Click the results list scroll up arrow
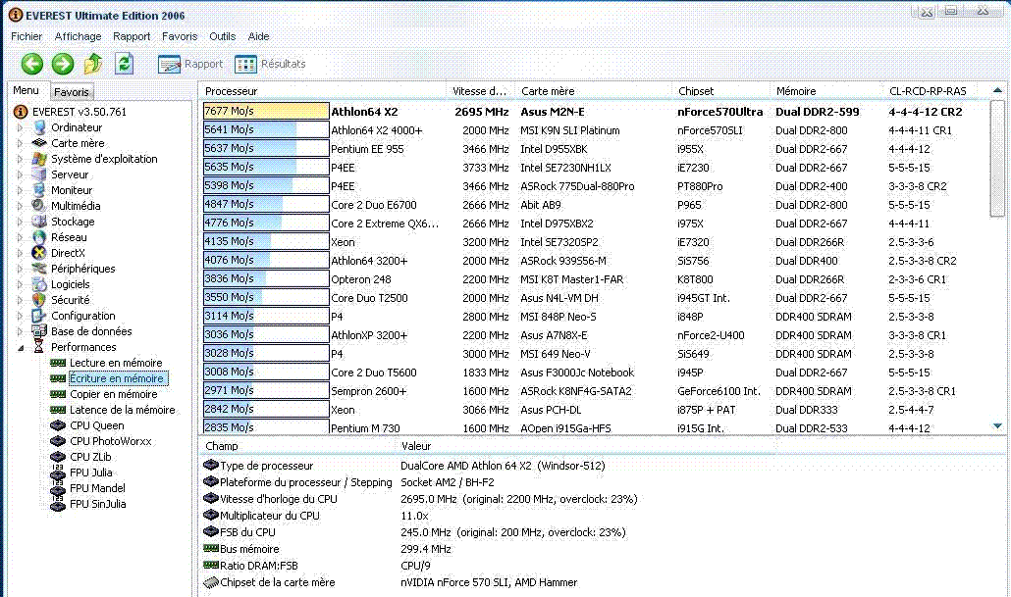Viewport: 1011px width, 597px height. click(997, 91)
